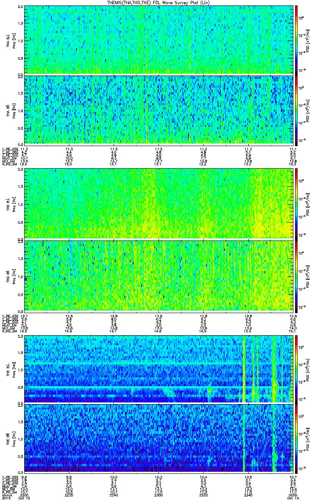This screenshot has width=313, height=501.
Task: Click the 'Oct 13' date label
Action: 25,498
